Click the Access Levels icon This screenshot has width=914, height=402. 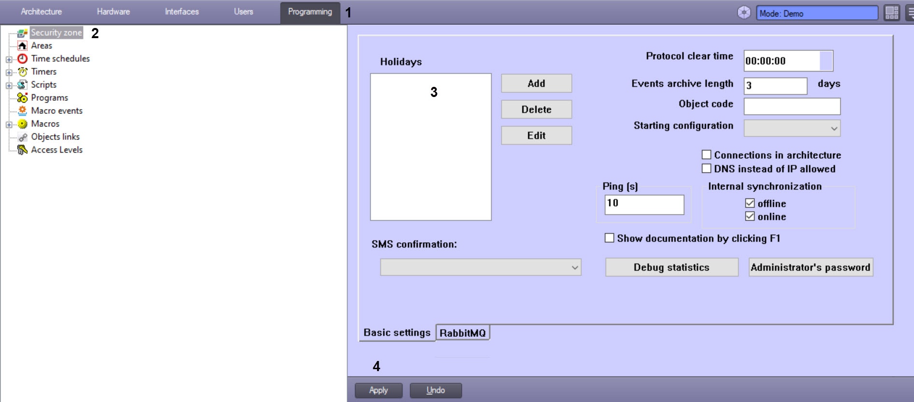point(22,150)
